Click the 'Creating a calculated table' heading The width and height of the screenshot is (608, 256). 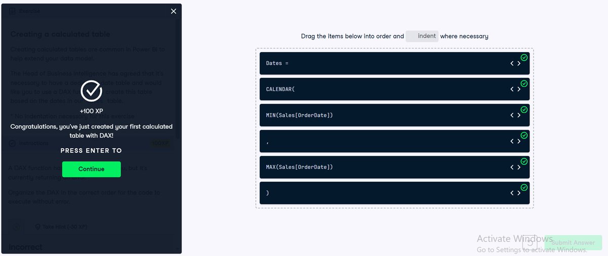60,34
